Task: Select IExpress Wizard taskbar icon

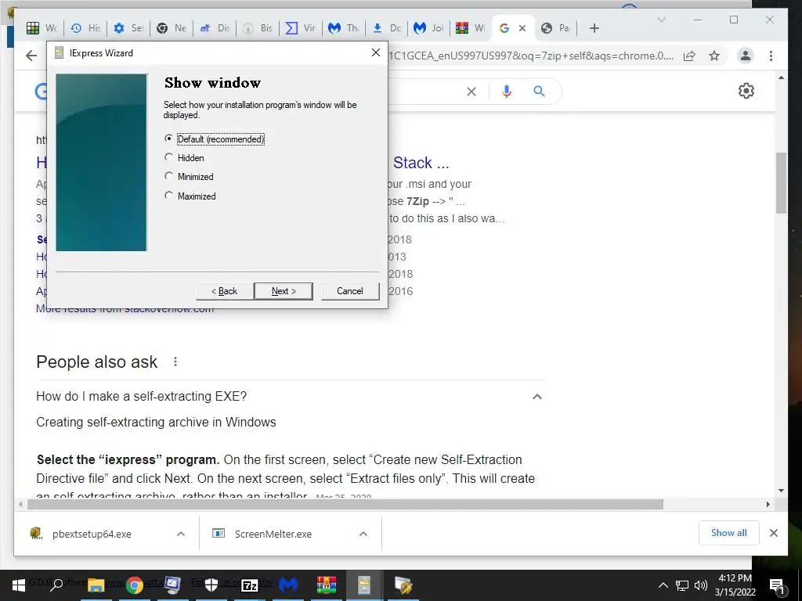Action: tap(364, 585)
